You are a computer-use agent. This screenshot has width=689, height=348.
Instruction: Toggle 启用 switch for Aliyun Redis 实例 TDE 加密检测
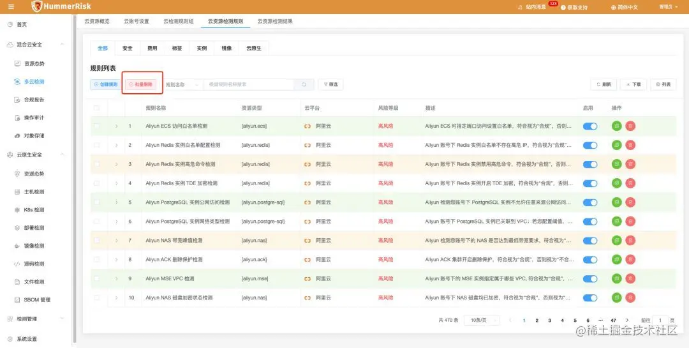(590, 183)
